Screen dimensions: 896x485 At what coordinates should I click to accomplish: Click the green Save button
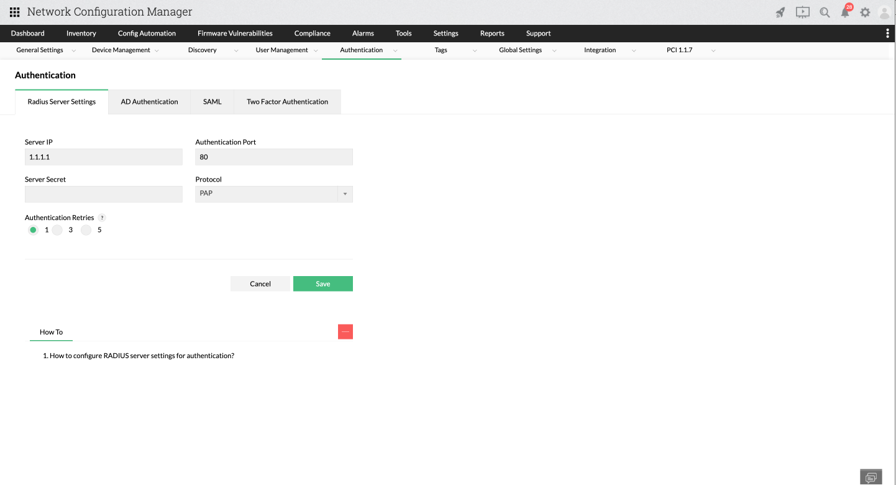[323, 284]
